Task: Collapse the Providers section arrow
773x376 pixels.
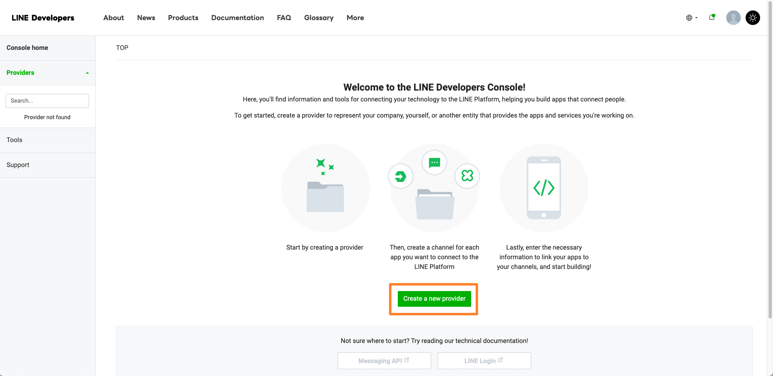Action: pos(87,73)
